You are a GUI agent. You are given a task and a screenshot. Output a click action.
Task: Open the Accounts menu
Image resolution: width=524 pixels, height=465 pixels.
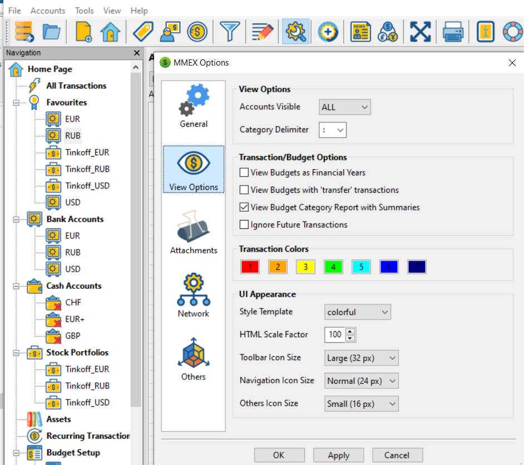pyautogui.click(x=48, y=11)
